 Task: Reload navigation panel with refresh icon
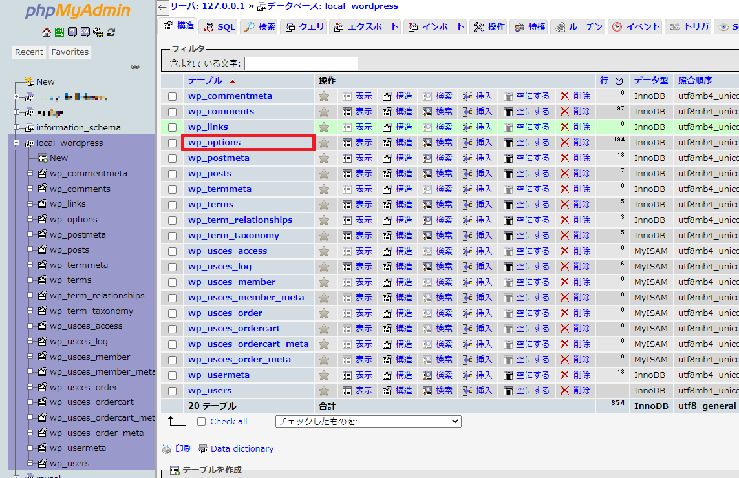pos(111,32)
